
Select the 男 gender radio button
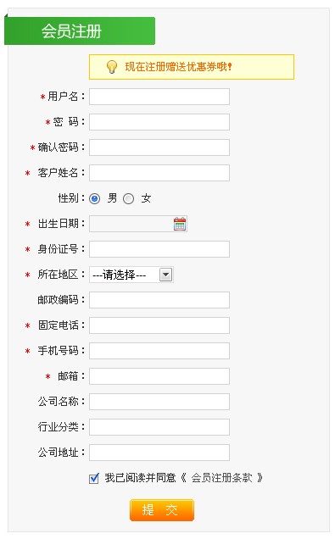(x=95, y=198)
